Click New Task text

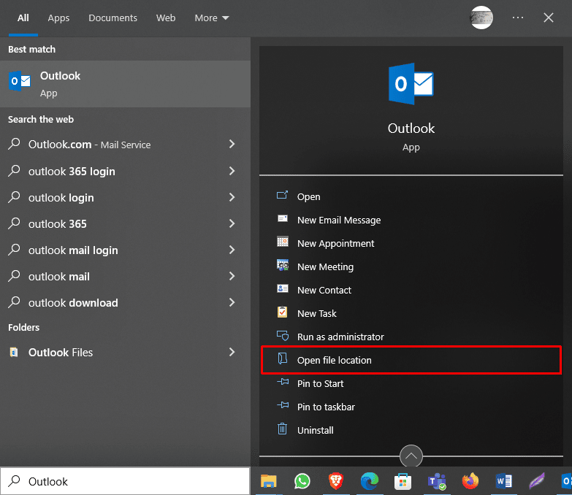[316, 313]
